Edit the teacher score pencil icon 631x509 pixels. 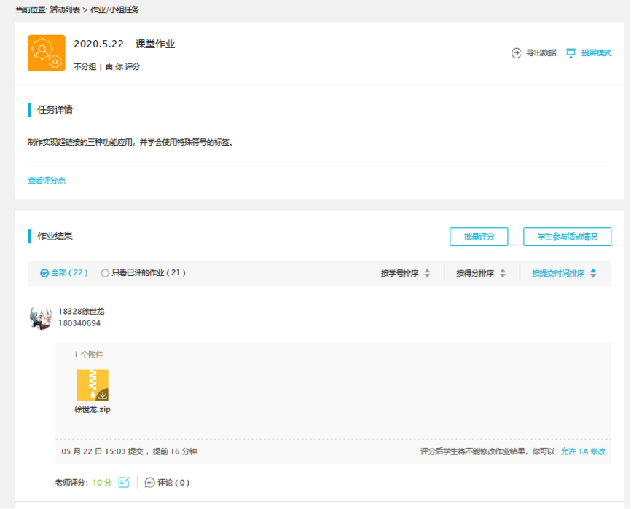pos(124,482)
